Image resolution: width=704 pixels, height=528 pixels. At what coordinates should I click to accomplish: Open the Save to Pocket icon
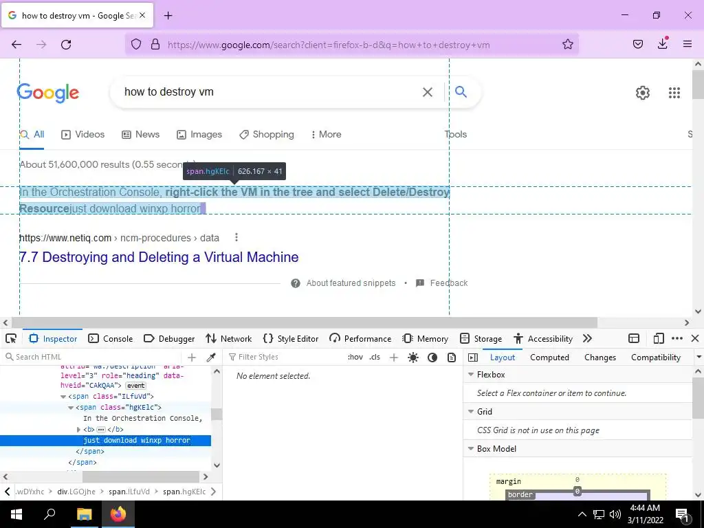637,44
